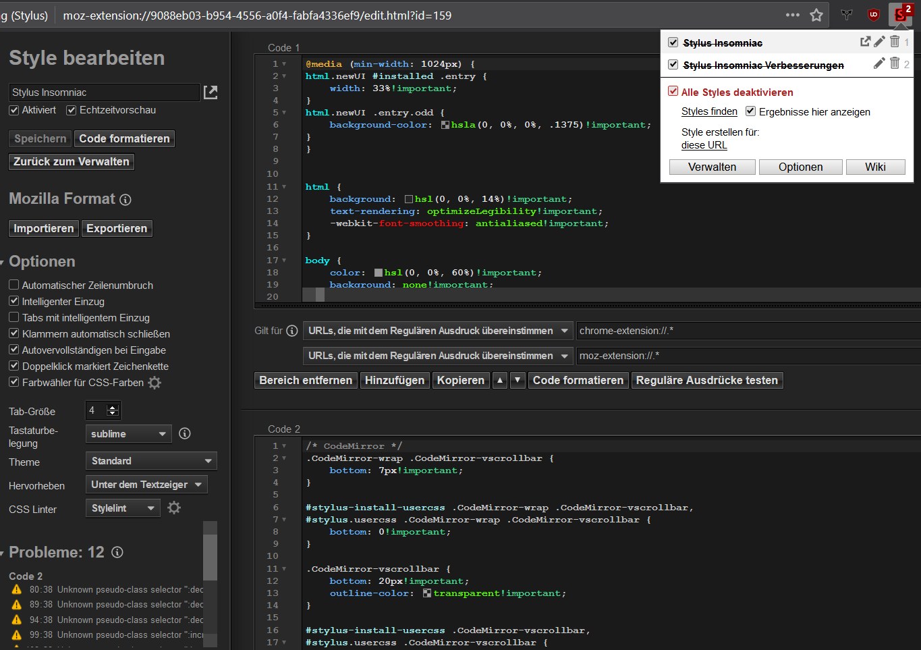Viewport: 921px width, 650px height.
Task: Bookmark this page with the star icon
Action: click(x=816, y=15)
